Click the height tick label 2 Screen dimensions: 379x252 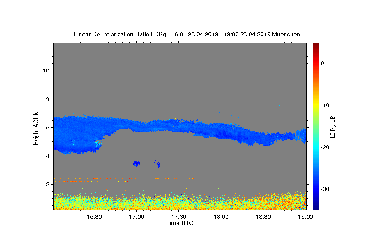pos(47,184)
